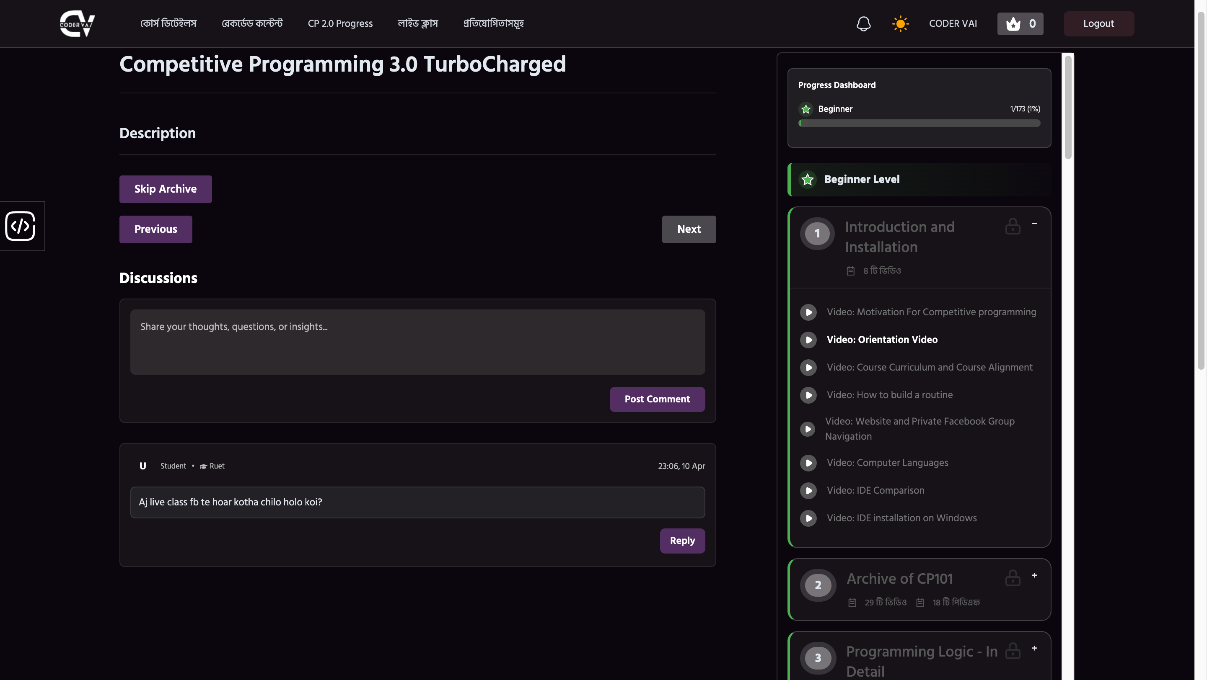Image resolution: width=1207 pixels, height=680 pixels.
Task: Click the lock icon on Archive of CP101
Action: point(1013,578)
